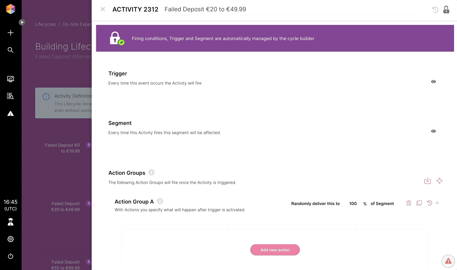Click the import Action Groups icon
Image resolution: width=457 pixels, height=270 pixels.
[427, 181]
